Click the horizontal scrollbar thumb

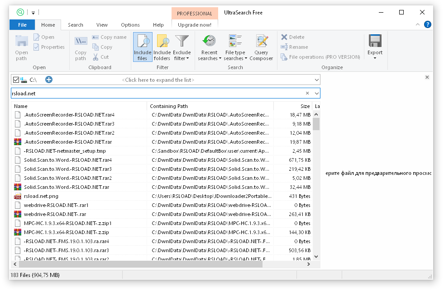(141, 264)
